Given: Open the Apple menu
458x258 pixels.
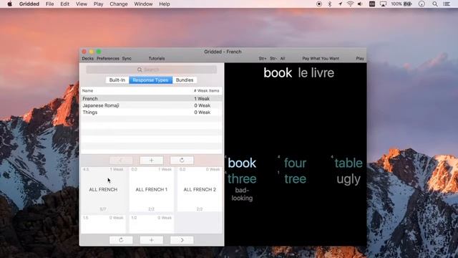Looking at the screenshot, I should [x=9, y=4].
